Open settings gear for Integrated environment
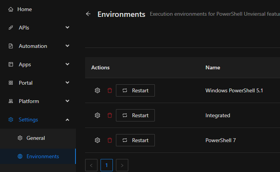The height and width of the screenshot is (172, 280). click(97, 115)
